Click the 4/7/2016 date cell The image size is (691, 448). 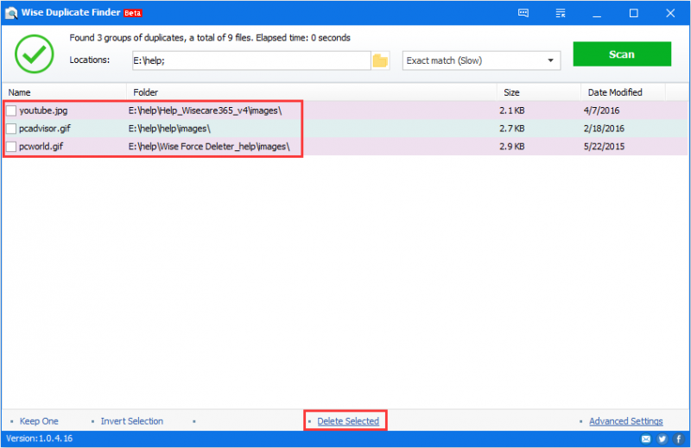[601, 110]
